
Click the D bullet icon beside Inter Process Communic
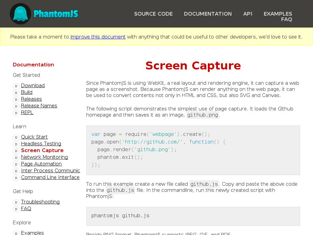[16, 171]
